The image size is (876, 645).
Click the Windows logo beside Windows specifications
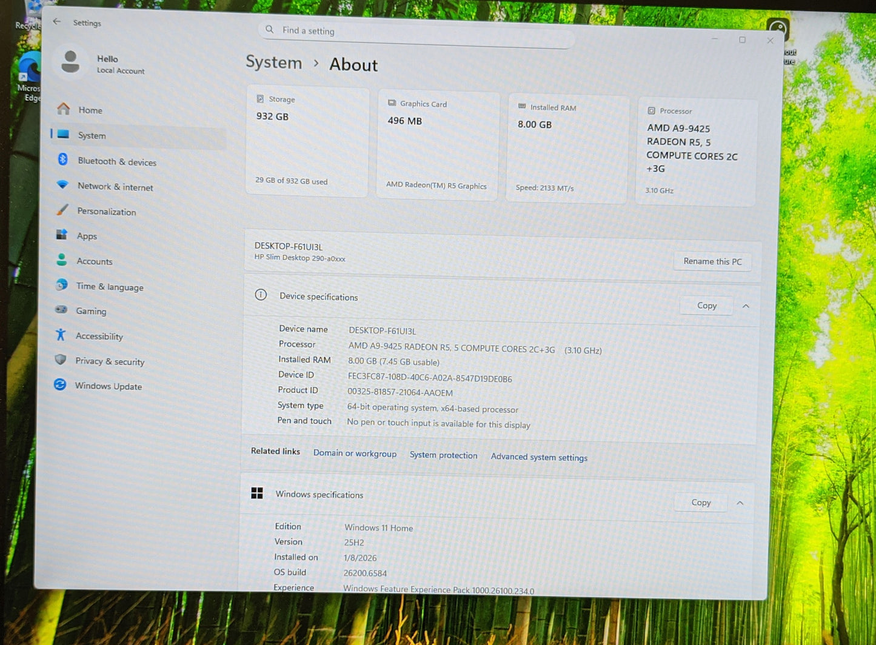pyautogui.click(x=257, y=493)
